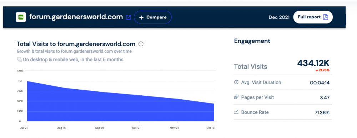
Task: Click the Jul '21 point on chart axis
Action: [24, 128]
